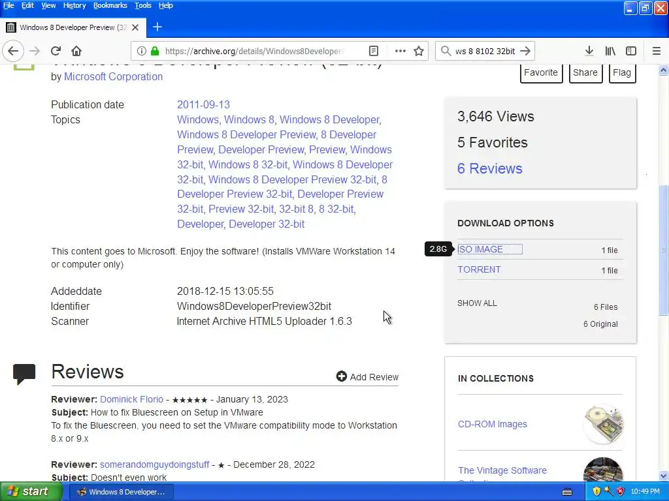
Task: Flag this item with Flag button
Action: pos(622,73)
